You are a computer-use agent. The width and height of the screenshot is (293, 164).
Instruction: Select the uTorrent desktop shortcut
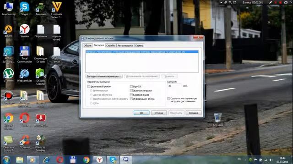click(8, 75)
